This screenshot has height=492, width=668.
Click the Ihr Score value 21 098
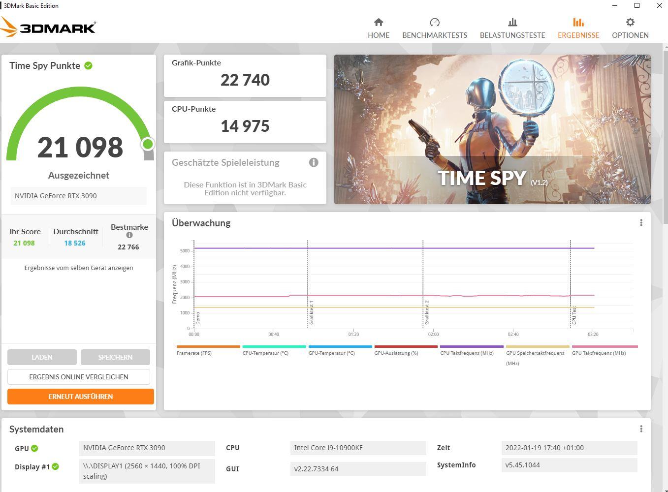pos(24,243)
